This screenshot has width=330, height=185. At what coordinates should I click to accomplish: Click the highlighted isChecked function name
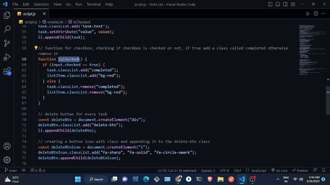coord(69,59)
